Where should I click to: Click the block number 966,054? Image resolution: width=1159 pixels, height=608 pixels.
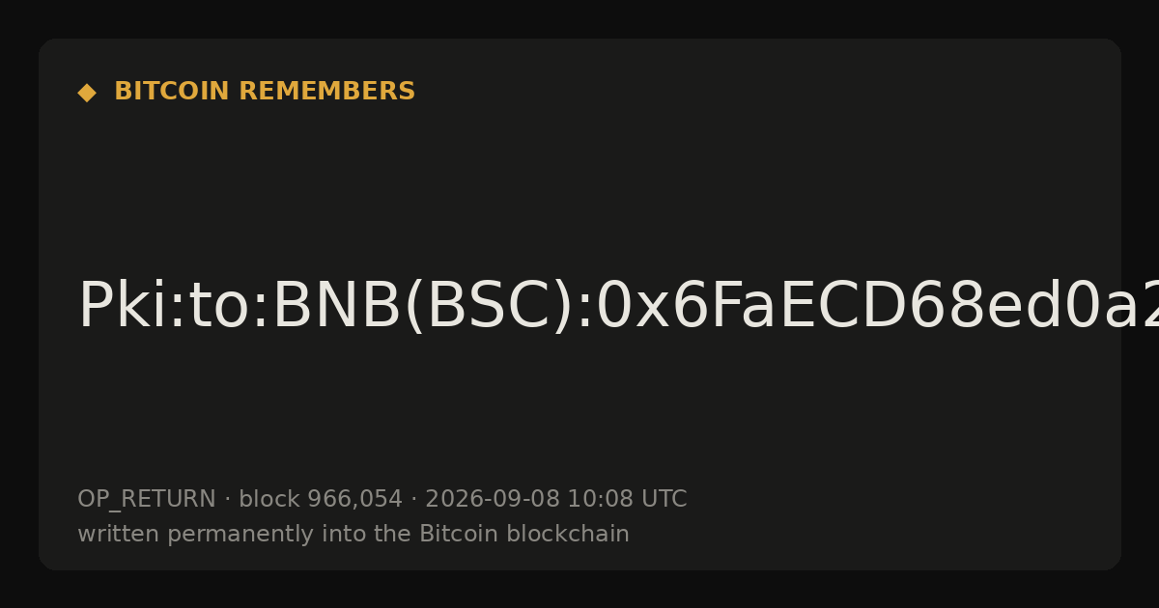pos(354,500)
